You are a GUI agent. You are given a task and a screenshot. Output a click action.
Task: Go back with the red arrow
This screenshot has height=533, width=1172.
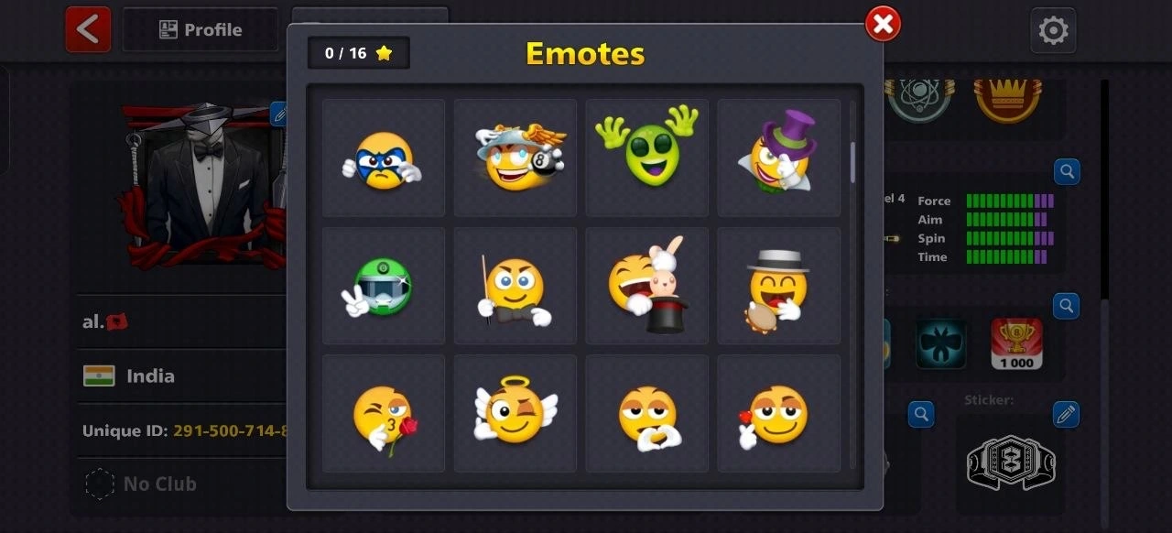[88, 29]
